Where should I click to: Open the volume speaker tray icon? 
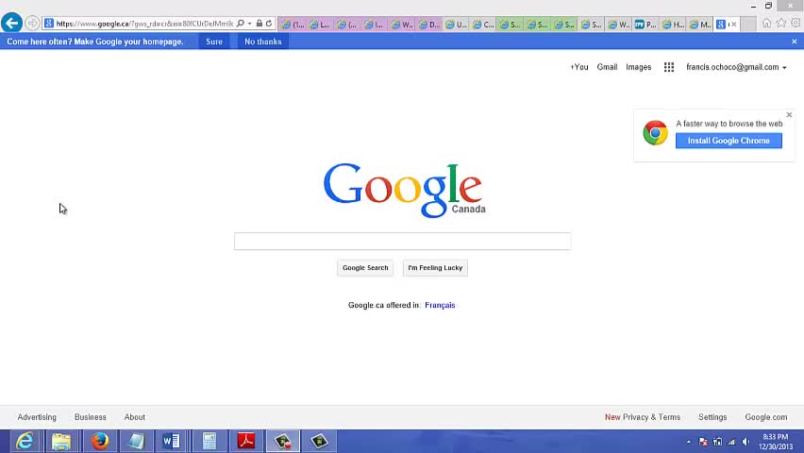pos(745,442)
